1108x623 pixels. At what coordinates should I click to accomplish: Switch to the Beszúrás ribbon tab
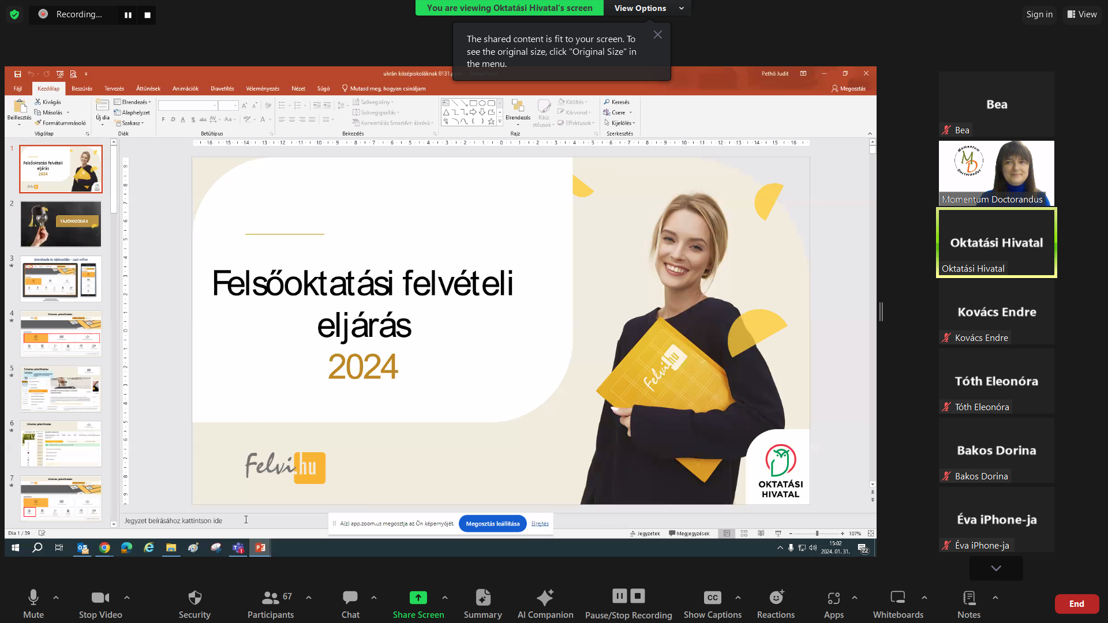pos(82,88)
